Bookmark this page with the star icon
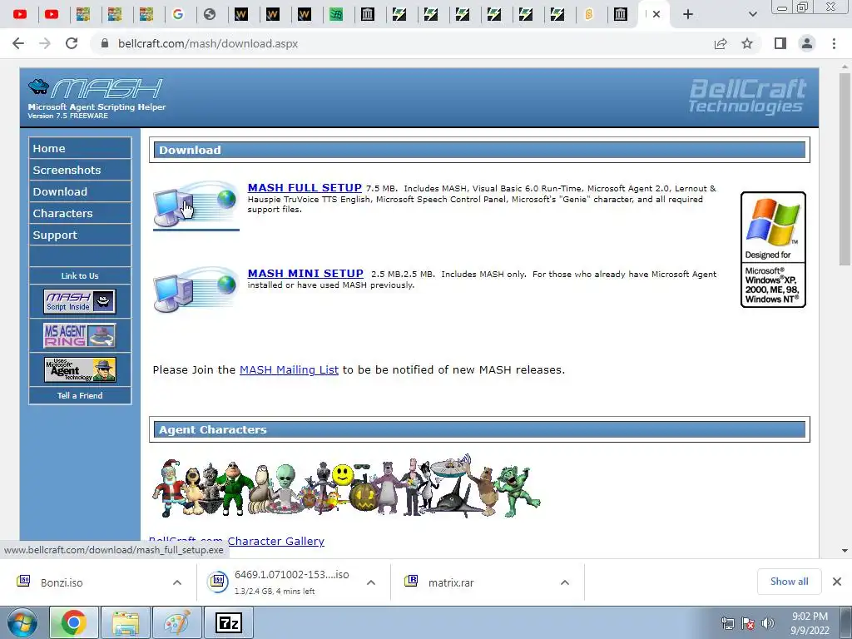Viewport: 852px width, 639px height. click(x=747, y=43)
